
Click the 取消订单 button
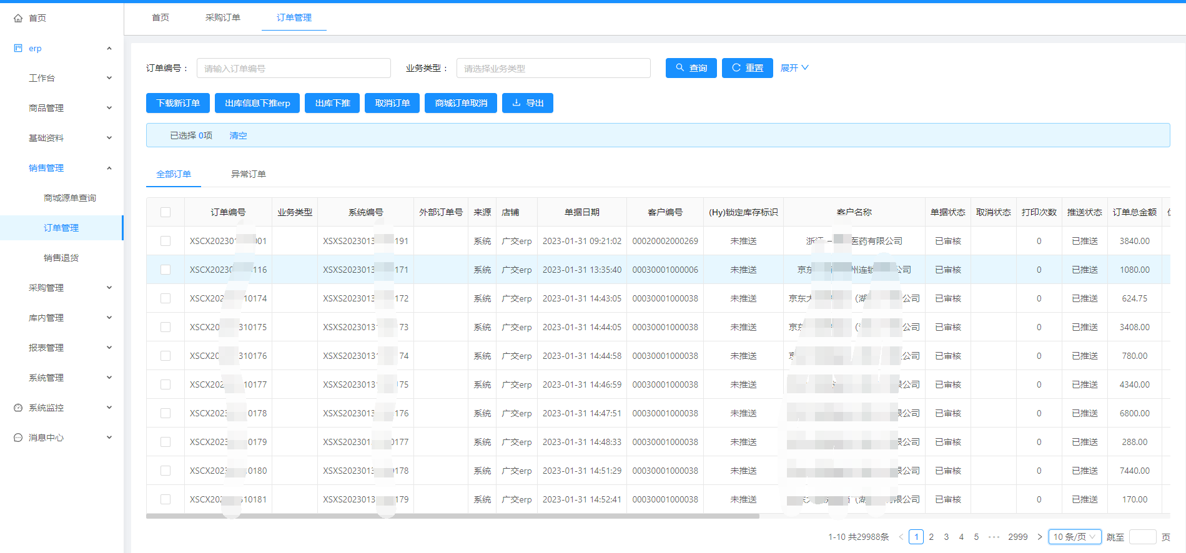click(x=392, y=103)
